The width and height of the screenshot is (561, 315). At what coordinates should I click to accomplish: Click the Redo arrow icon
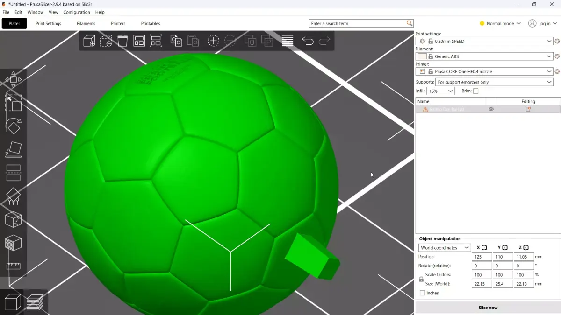324,41
